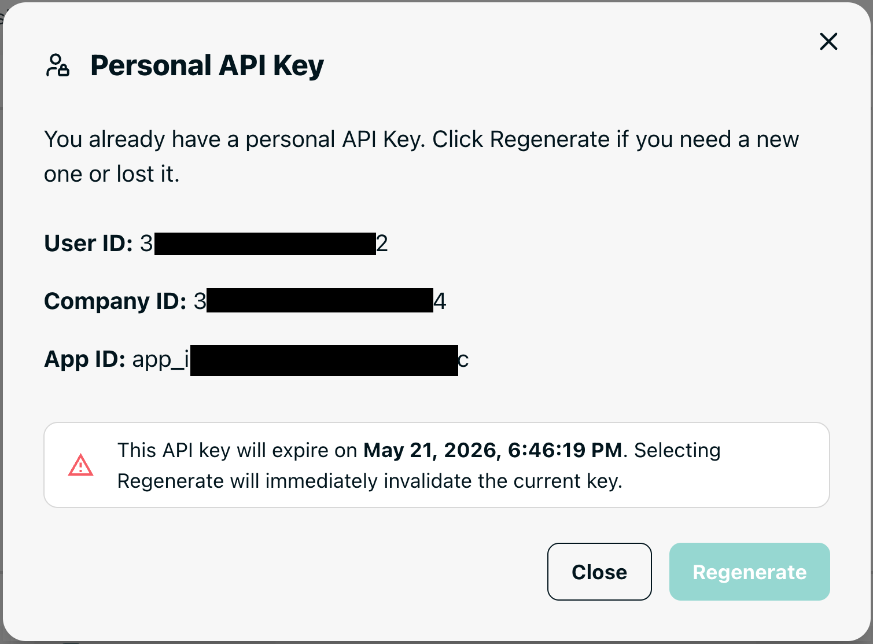The height and width of the screenshot is (644, 873).
Task: Click the 'You already have a personal API Key' text
Action: (x=234, y=139)
